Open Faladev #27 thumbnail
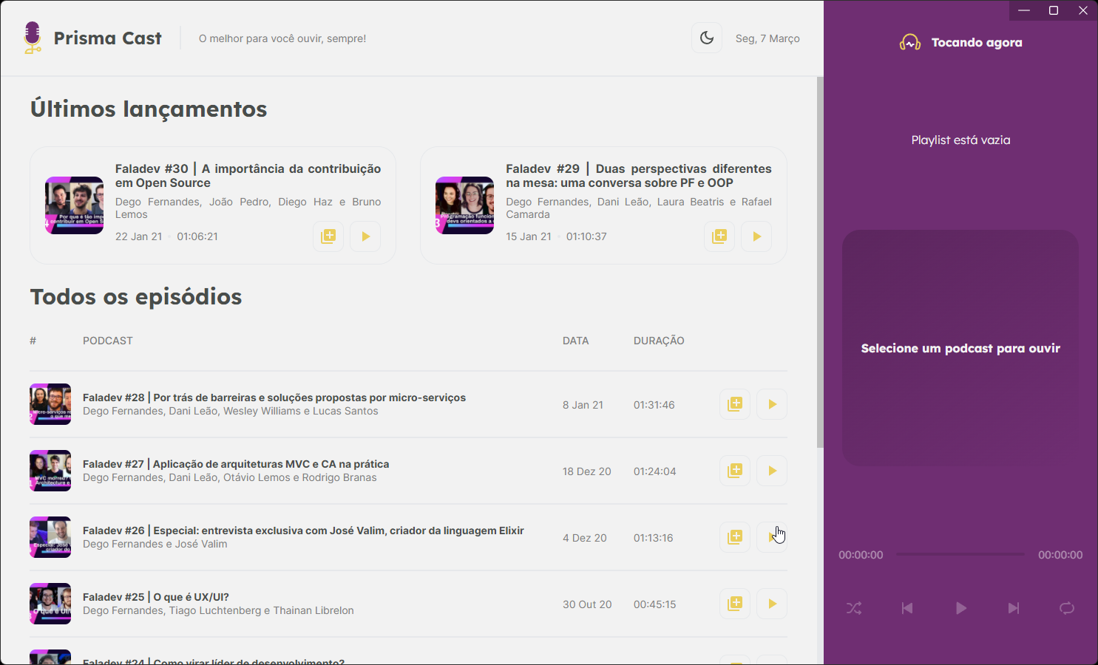1098x665 pixels. [x=50, y=471]
